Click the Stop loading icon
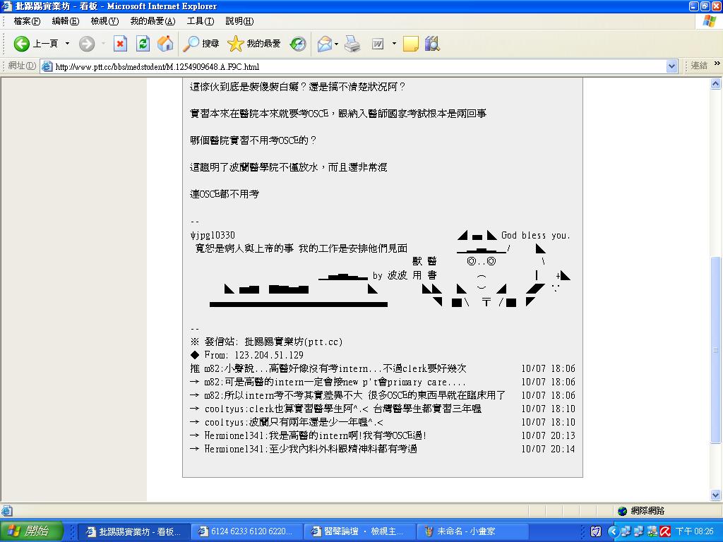 point(120,44)
